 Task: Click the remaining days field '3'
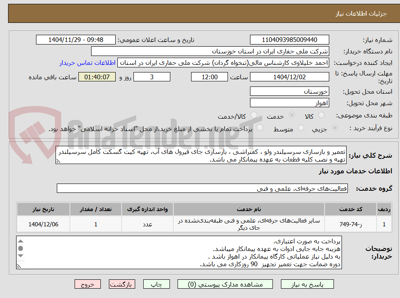coord(152,77)
